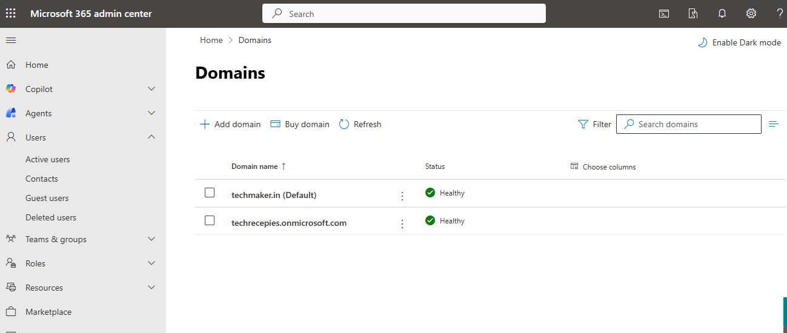787x333 pixels.
Task: Click Home in the breadcrumb
Action: 211,40
